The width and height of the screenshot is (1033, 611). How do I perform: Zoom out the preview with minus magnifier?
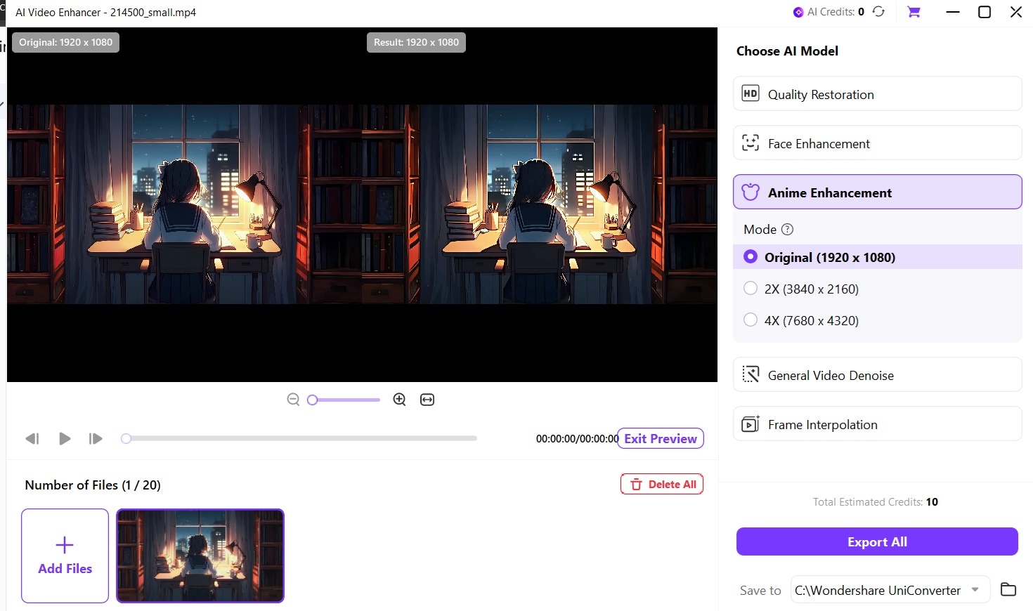294,400
